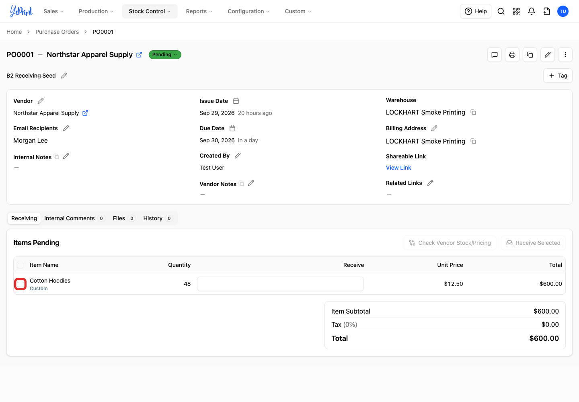Open the Due Date calendar icon
This screenshot has width=579, height=402.
(x=232, y=128)
